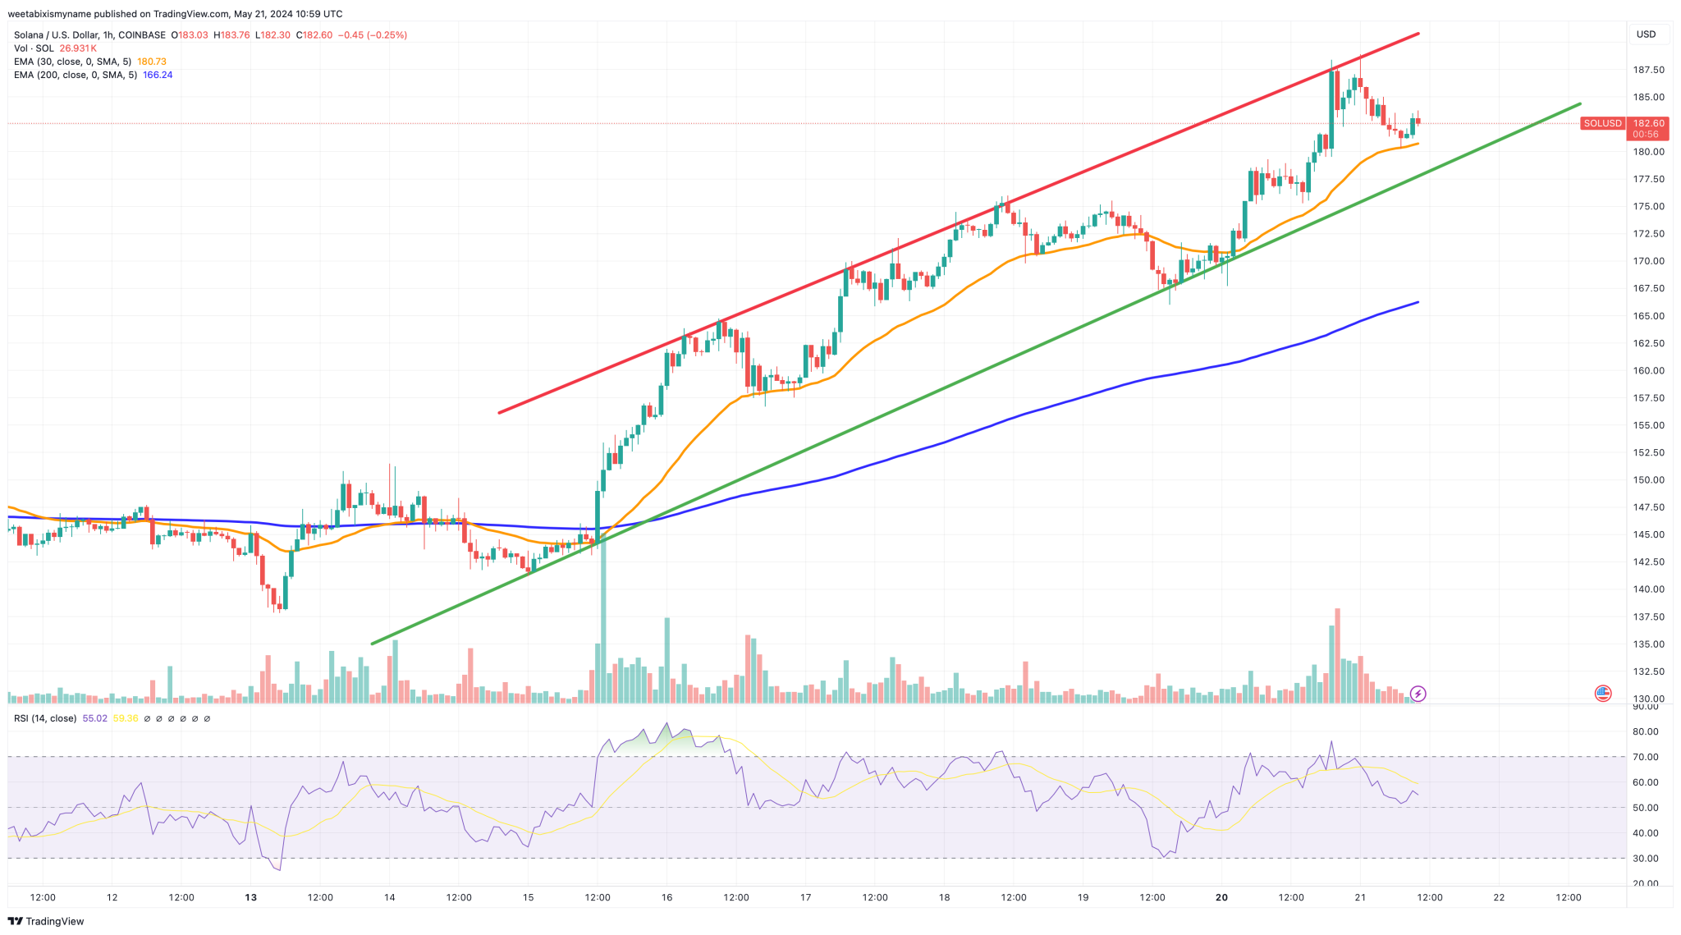
Task: Select the Solana / U.S. Dollar symbol title
Action: point(57,35)
